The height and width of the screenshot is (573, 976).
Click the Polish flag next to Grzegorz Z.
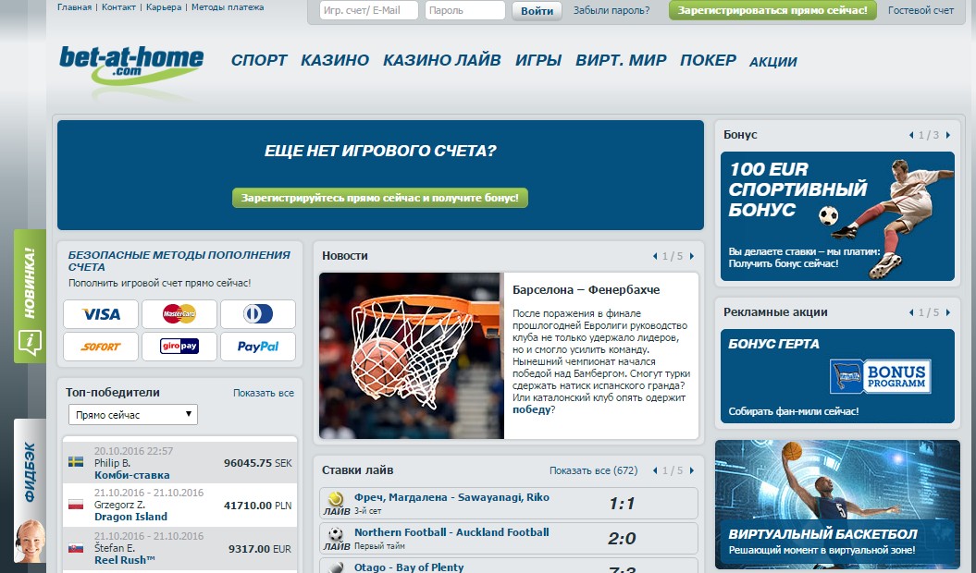[76, 504]
